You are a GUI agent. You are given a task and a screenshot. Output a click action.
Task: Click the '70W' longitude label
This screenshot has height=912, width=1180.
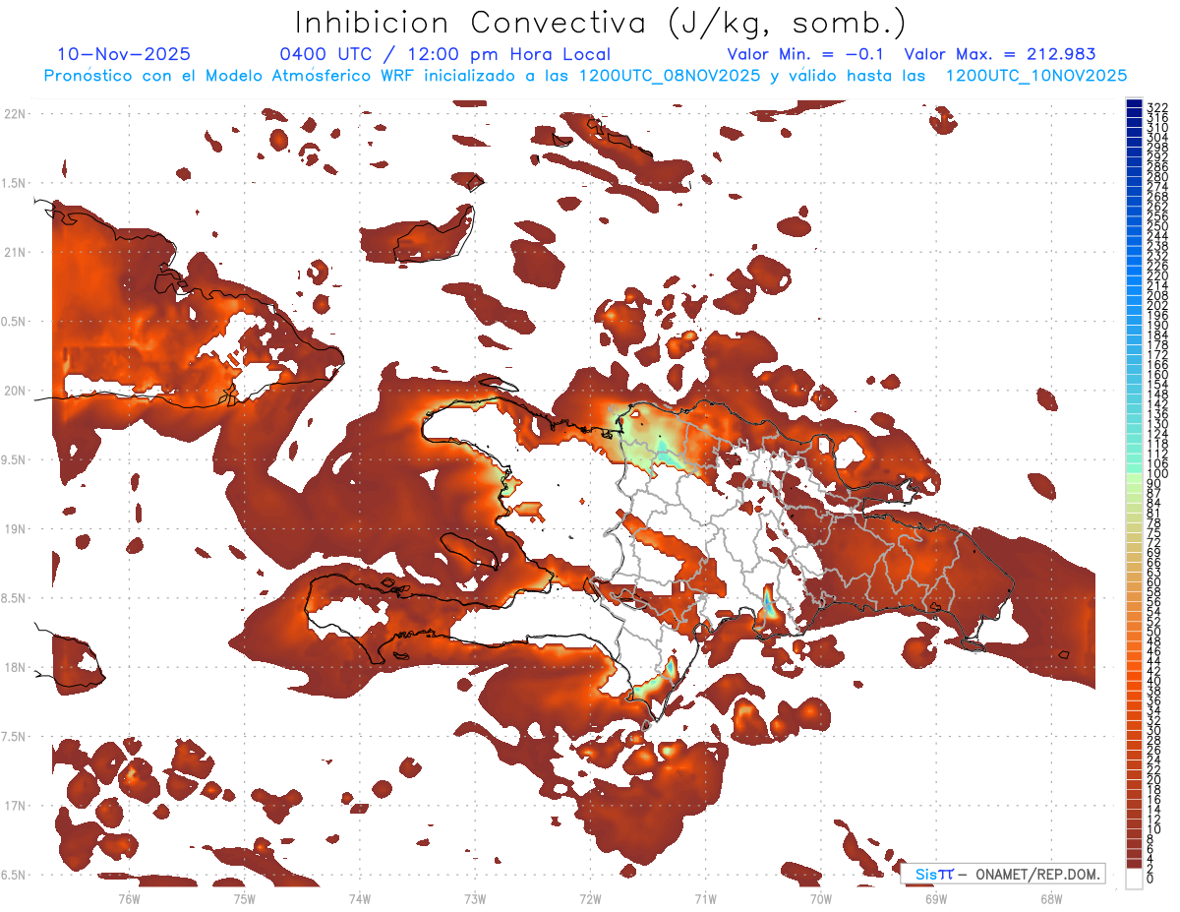[821, 898]
